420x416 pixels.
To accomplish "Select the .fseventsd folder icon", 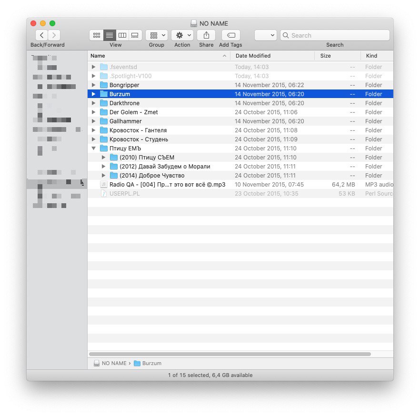I will tap(104, 67).
